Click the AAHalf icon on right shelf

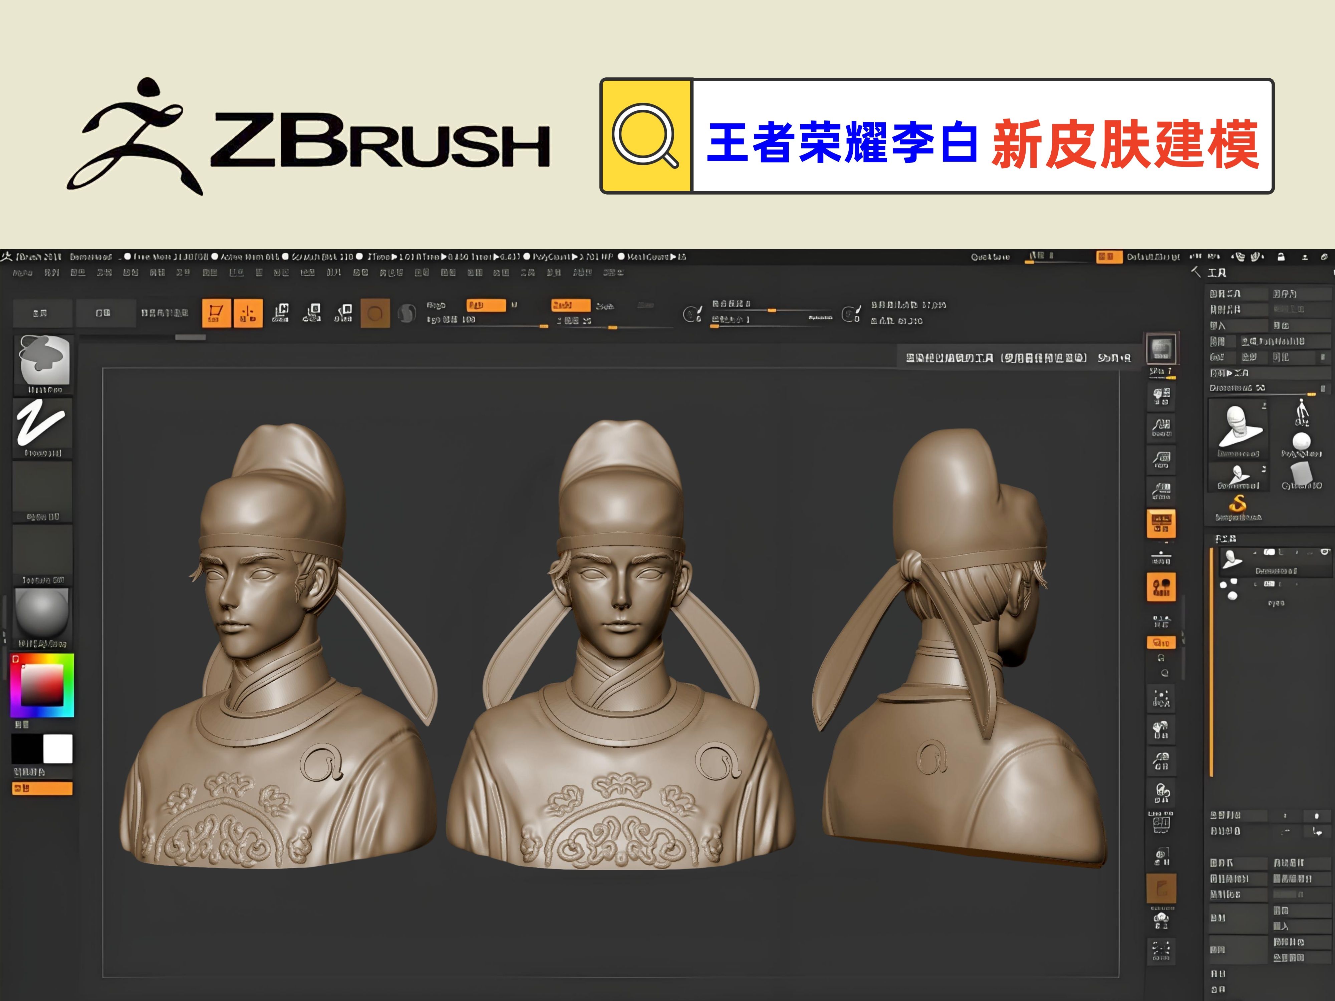(x=1161, y=492)
